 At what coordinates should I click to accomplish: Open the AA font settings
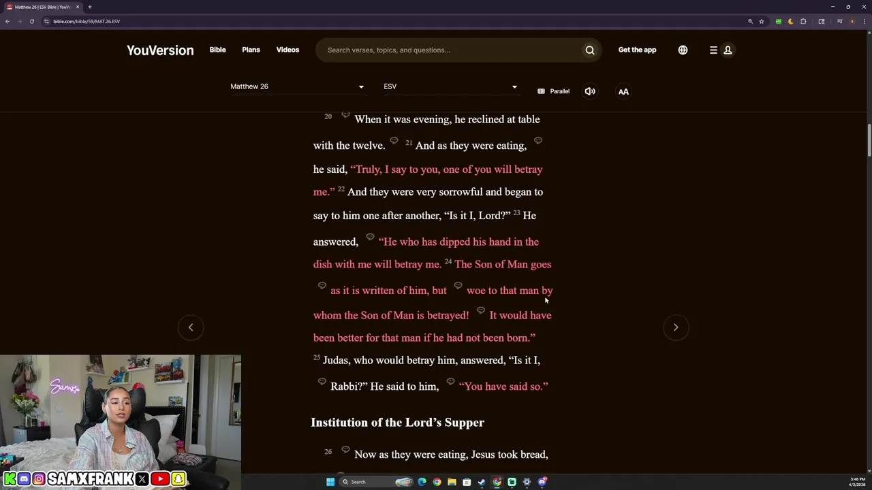pos(623,91)
